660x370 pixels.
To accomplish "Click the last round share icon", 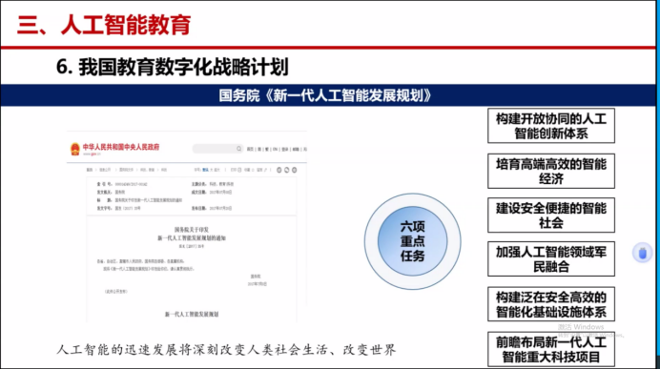I will tap(294, 170).
